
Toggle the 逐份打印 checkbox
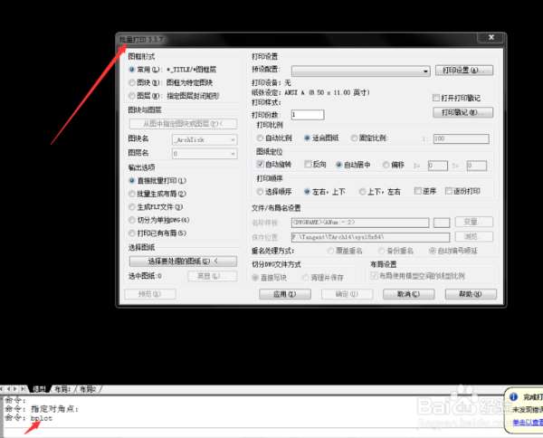click(x=449, y=191)
